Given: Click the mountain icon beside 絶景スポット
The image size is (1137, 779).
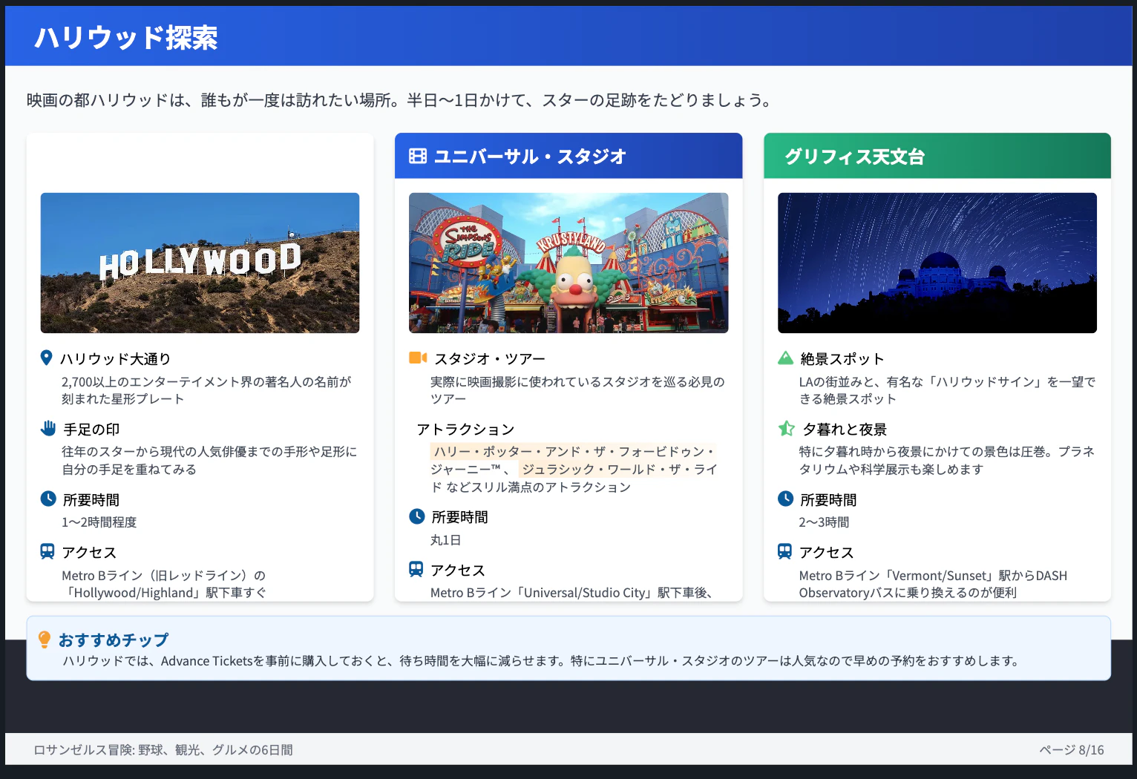Looking at the screenshot, I should (x=785, y=358).
